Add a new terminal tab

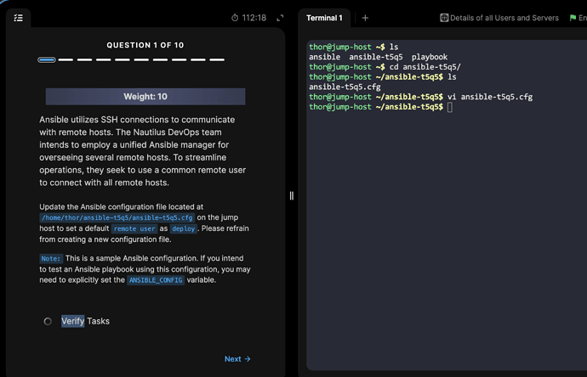click(x=365, y=18)
